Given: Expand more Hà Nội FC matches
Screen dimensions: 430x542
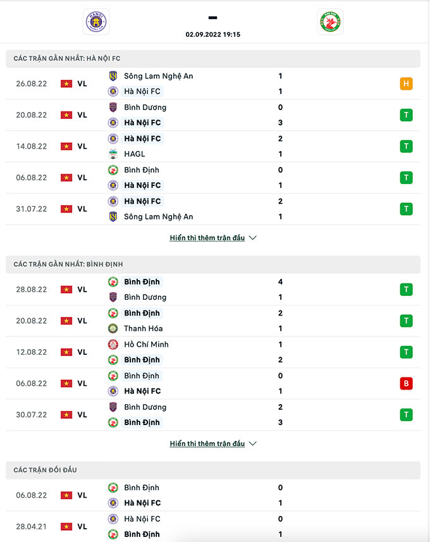Looking at the screenshot, I should click(x=213, y=238).
